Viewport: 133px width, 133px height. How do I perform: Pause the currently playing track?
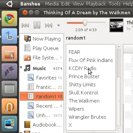(37, 25)
